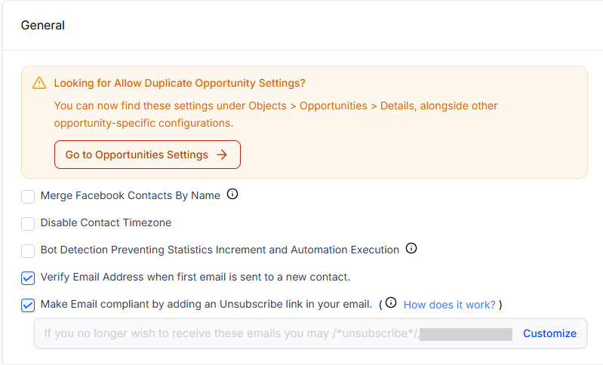Click Customize for the unsubscribe message
The height and width of the screenshot is (365, 603).
[x=549, y=333]
